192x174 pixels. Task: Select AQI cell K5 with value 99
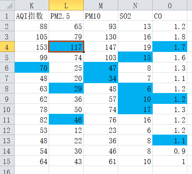tap(32, 57)
